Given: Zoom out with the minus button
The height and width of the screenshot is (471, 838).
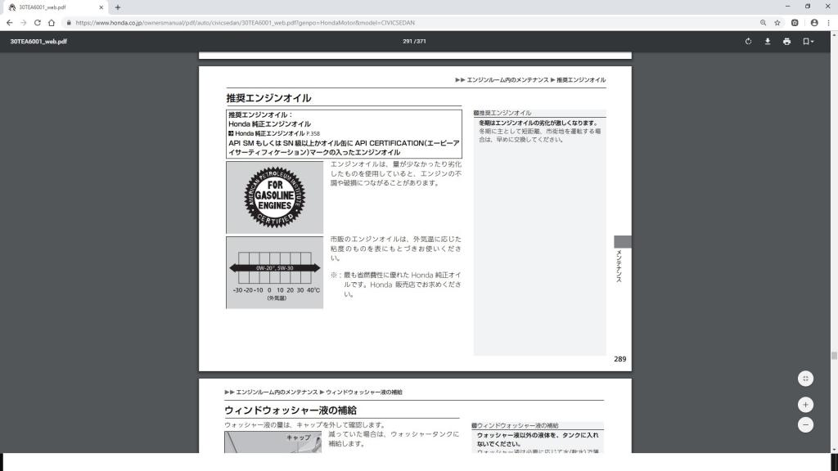Looking at the screenshot, I should [x=806, y=424].
